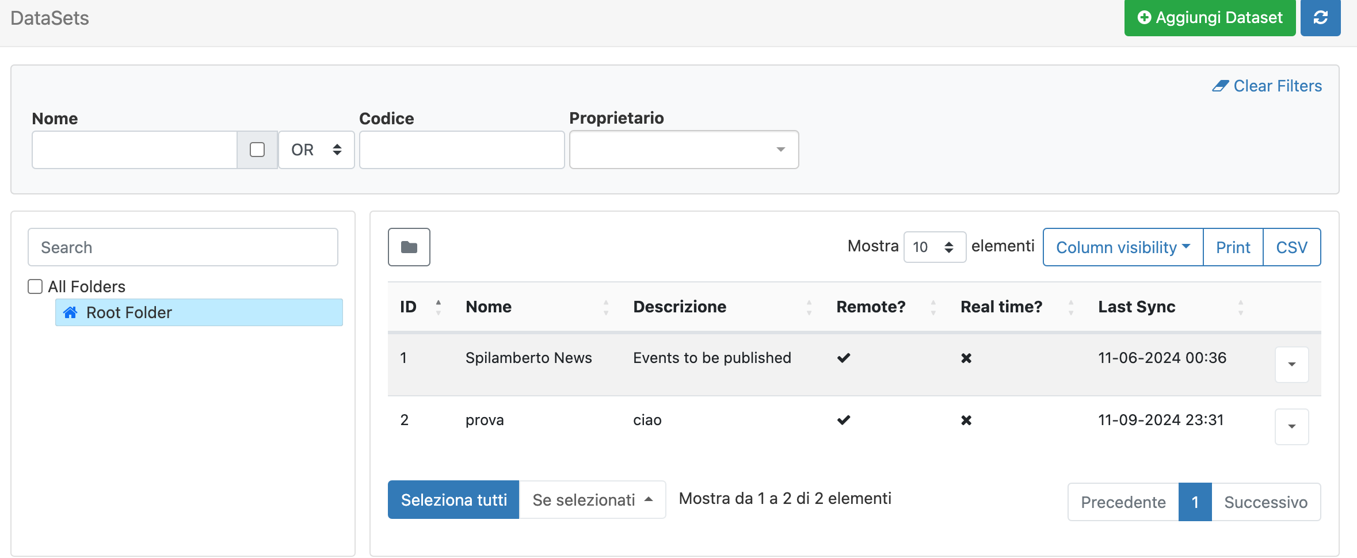
Task: Open the Proprietario dropdown
Action: coord(683,149)
